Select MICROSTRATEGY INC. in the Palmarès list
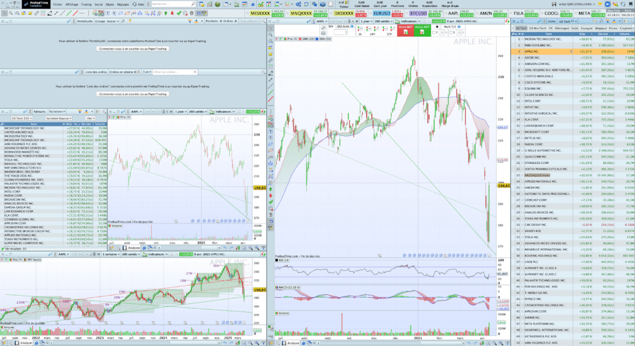This screenshot has height=346, width=635. point(53,136)
